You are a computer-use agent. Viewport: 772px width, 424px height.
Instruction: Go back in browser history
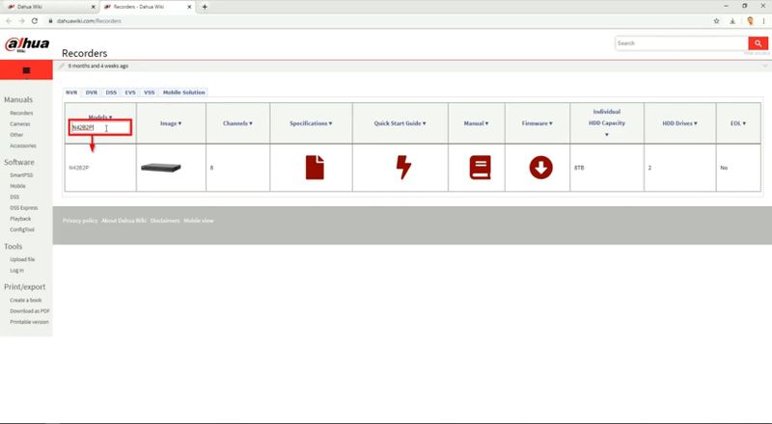click(x=9, y=21)
